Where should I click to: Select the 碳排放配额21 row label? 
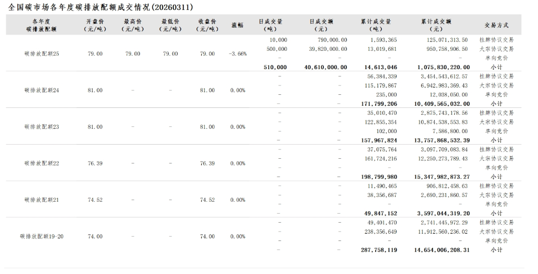(x=42, y=200)
